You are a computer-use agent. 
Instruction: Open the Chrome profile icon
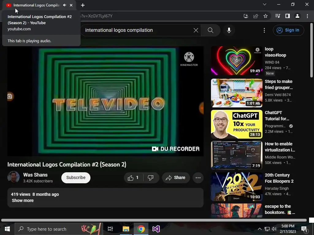(297, 16)
